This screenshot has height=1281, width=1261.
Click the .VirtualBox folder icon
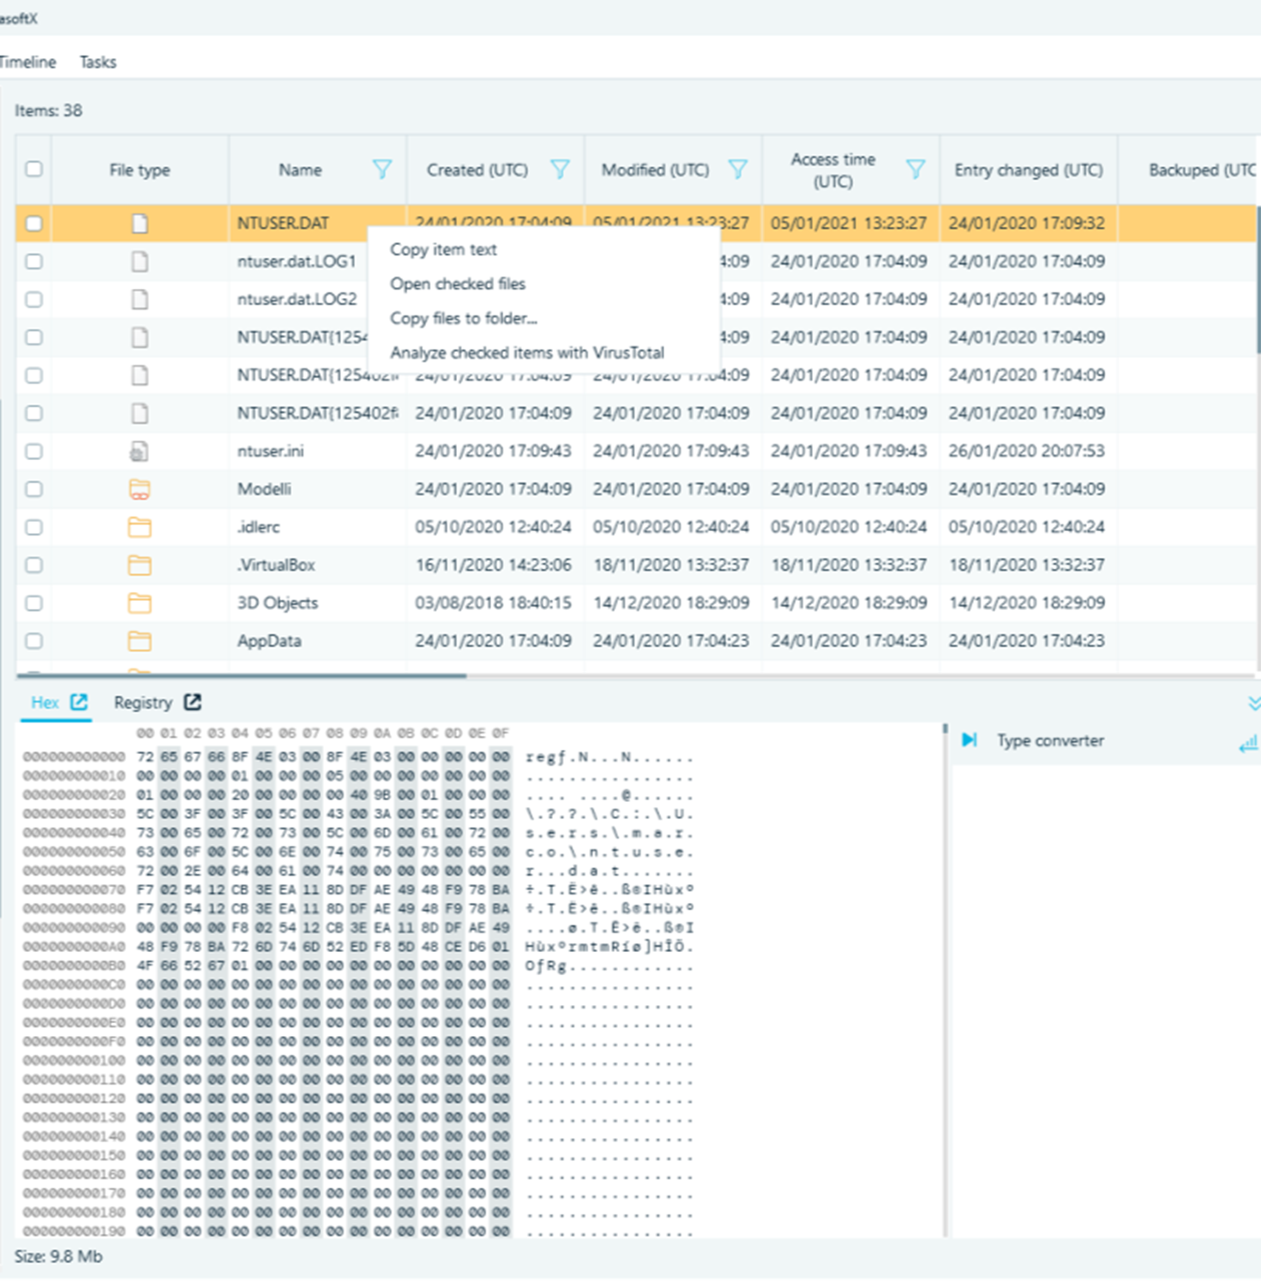[140, 565]
